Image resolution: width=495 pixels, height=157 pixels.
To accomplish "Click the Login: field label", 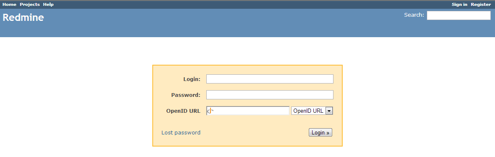I will 192,79.
